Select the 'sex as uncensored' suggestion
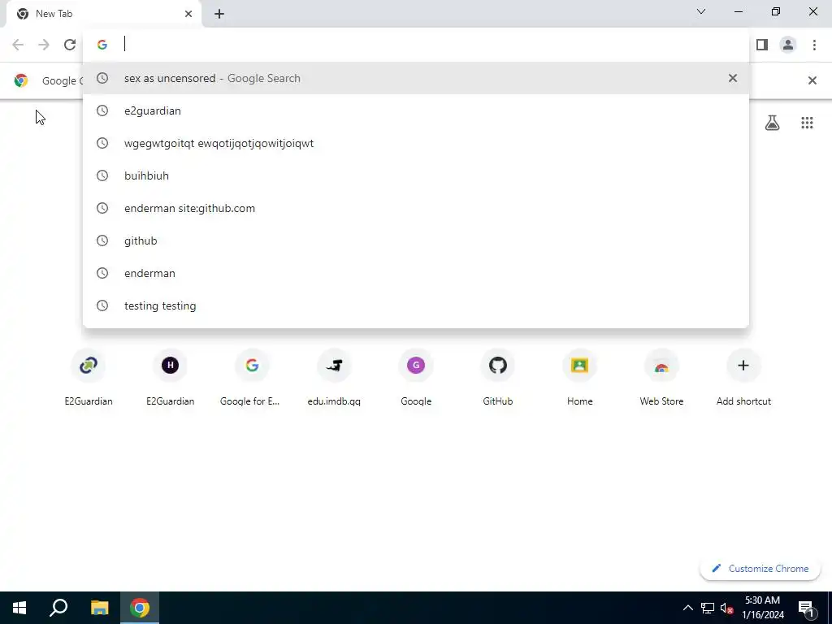The height and width of the screenshot is (624, 832). click(x=416, y=78)
